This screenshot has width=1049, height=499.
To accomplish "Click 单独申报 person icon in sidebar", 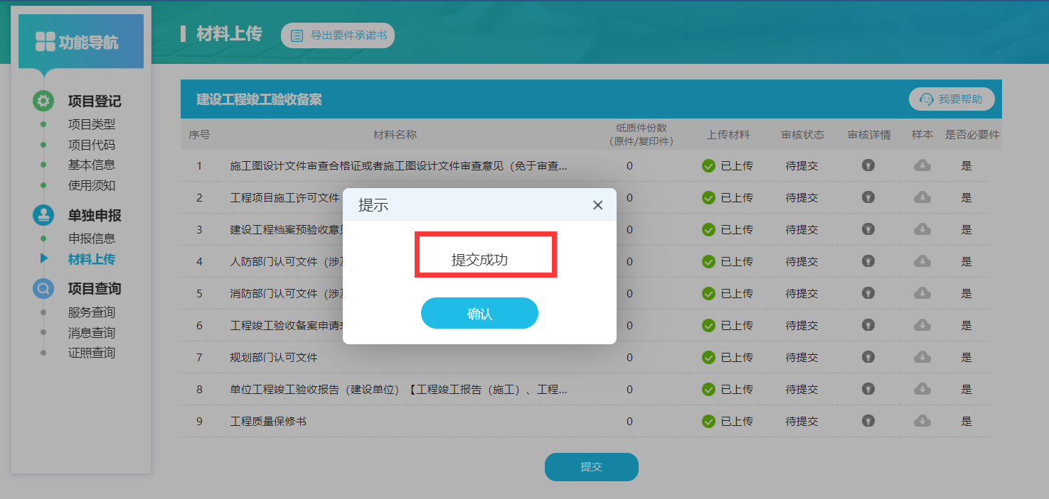I will [43, 216].
